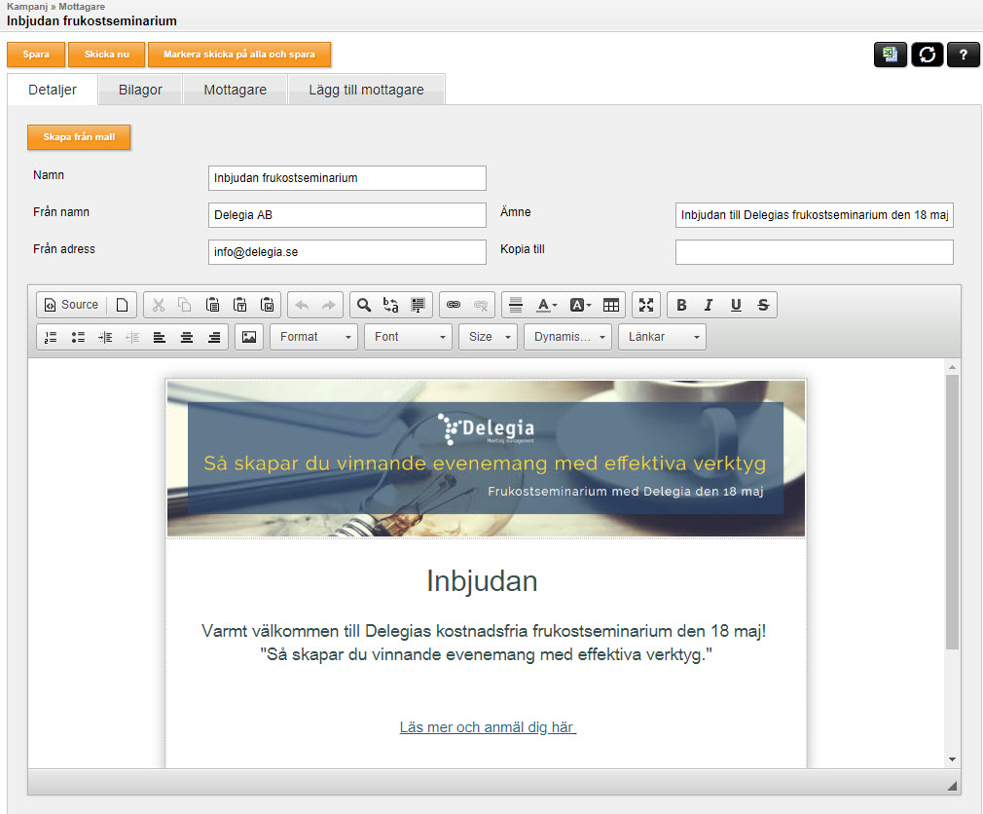Insert horizontal line icon
The width and height of the screenshot is (983, 814).
[516, 305]
